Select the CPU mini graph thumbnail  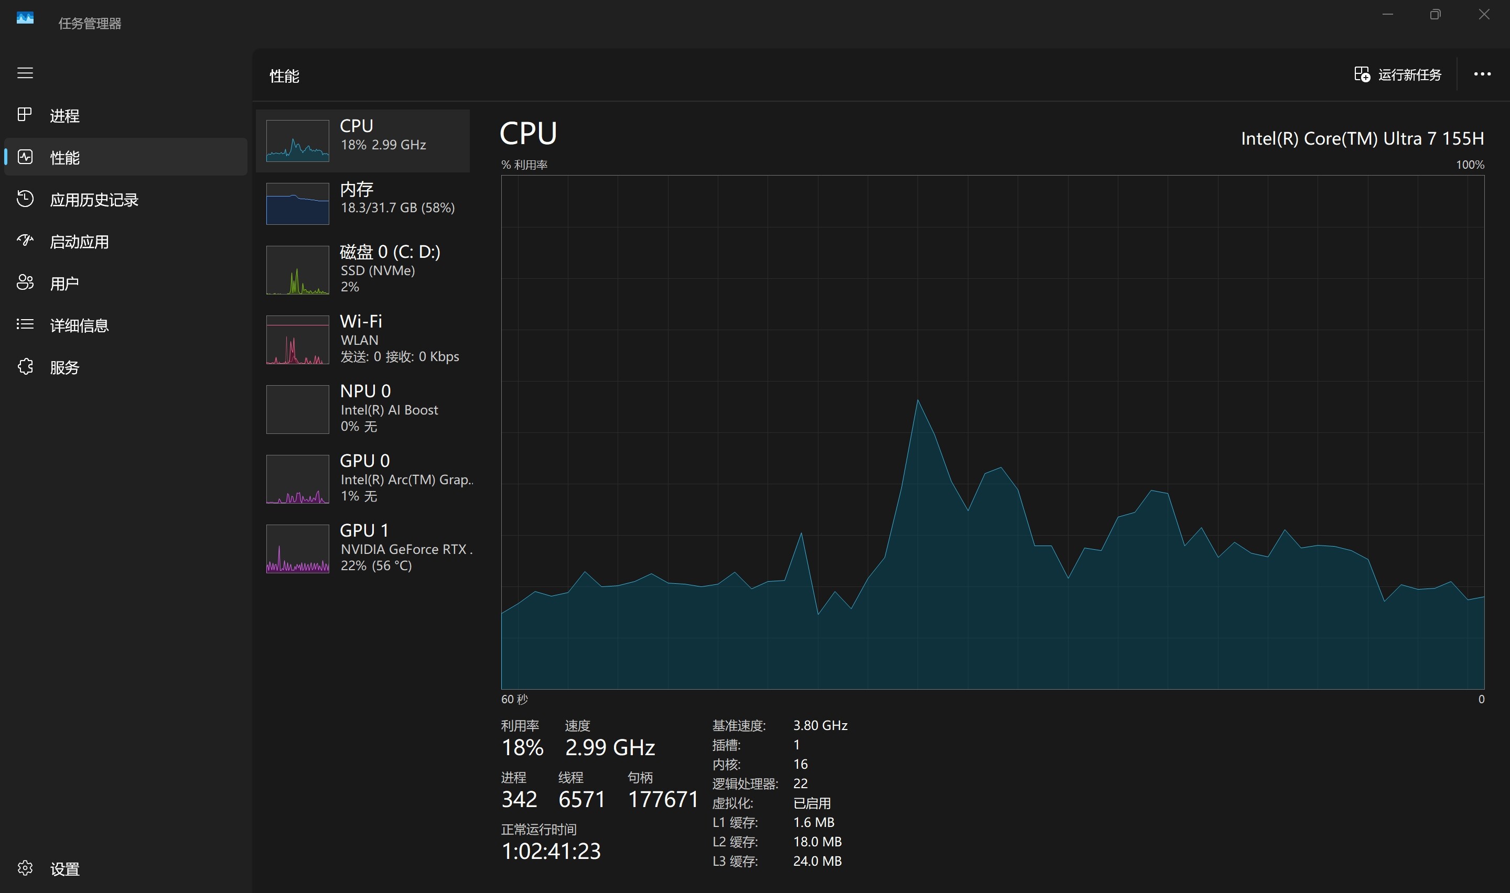(x=297, y=141)
